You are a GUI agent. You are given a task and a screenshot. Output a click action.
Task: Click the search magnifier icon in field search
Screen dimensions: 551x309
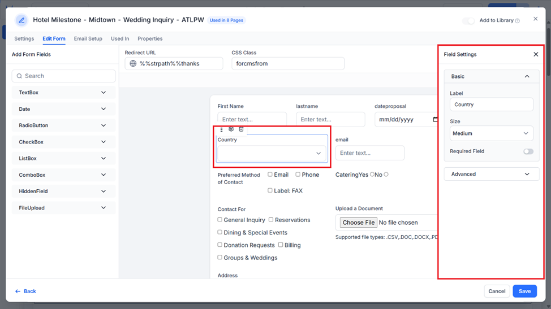pyautogui.click(x=19, y=76)
